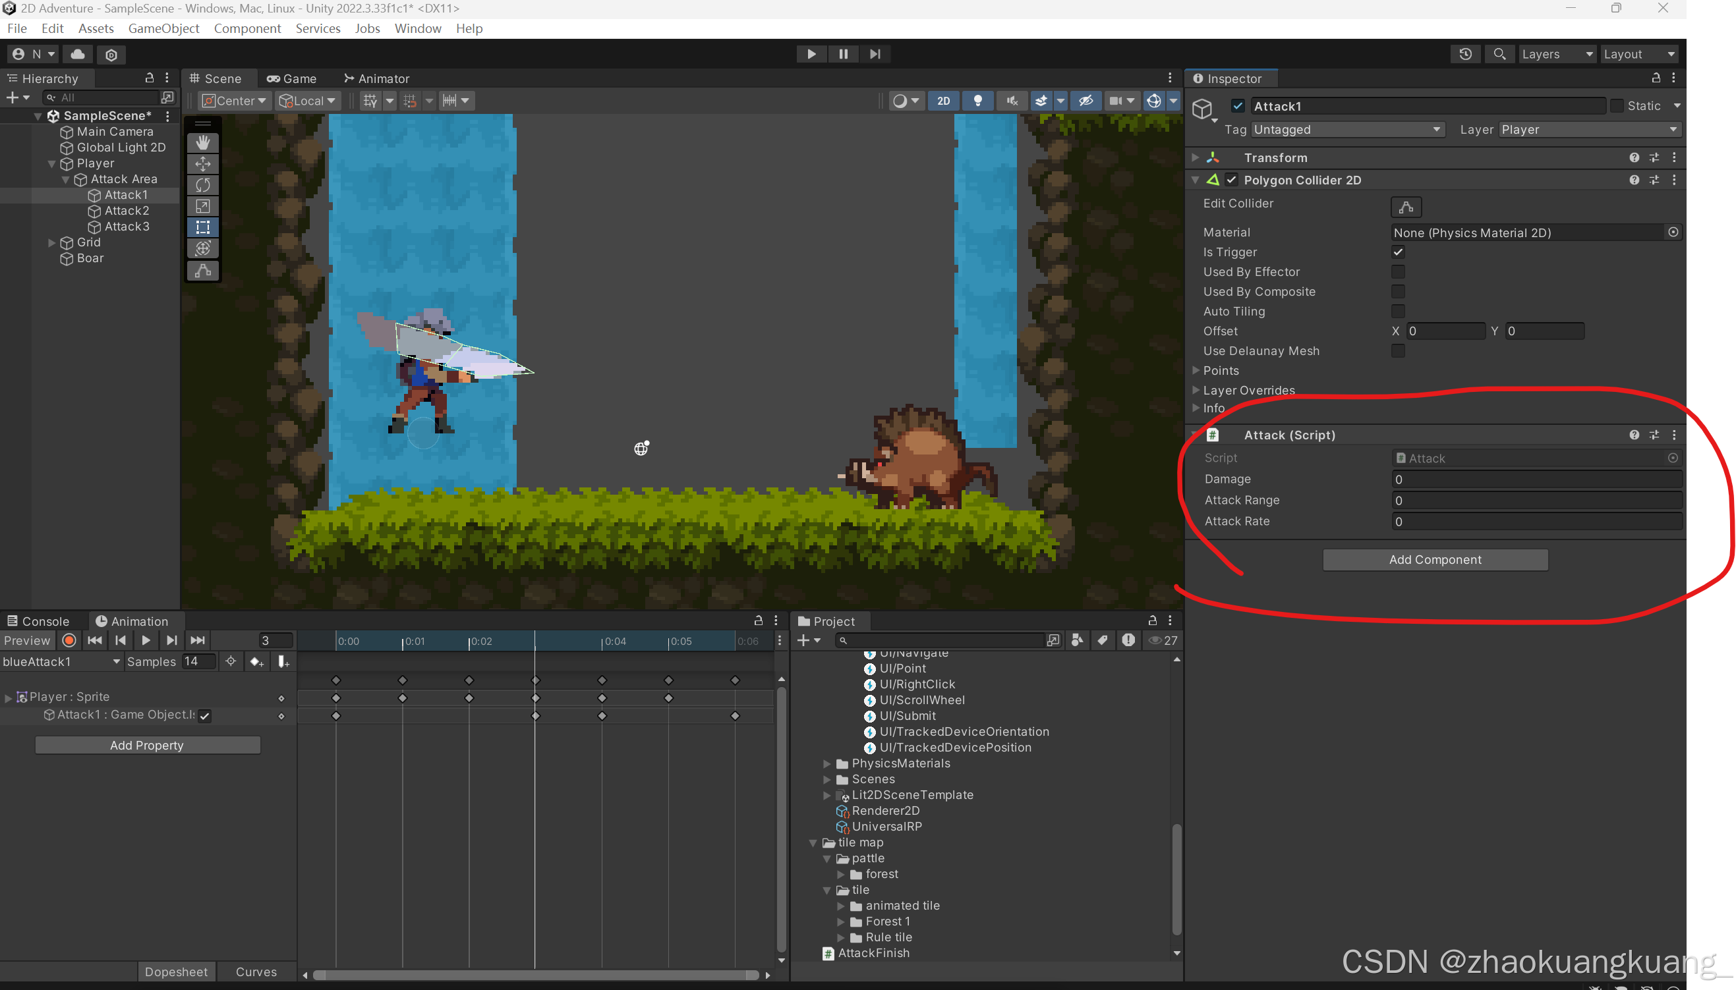Select the Move tool in scene toolbar
This screenshot has height=990, width=1736.
pyautogui.click(x=203, y=164)
